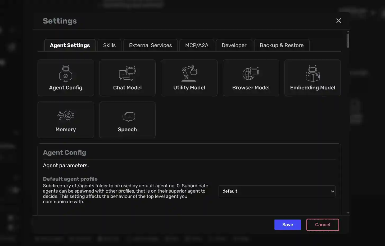Image resolution: width=385 pixels, height=246 pixels.
Task: Click the settings panel vertical scrollbar thumb
Action: tap(348, 40)
